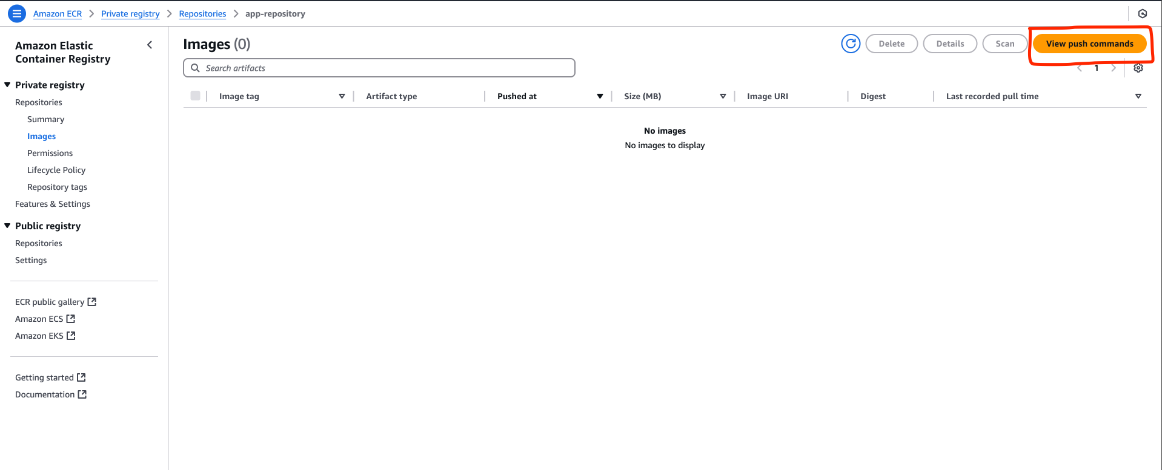Open Repository tags in the sidebar
1162x470 pixels.
[57, 187]
